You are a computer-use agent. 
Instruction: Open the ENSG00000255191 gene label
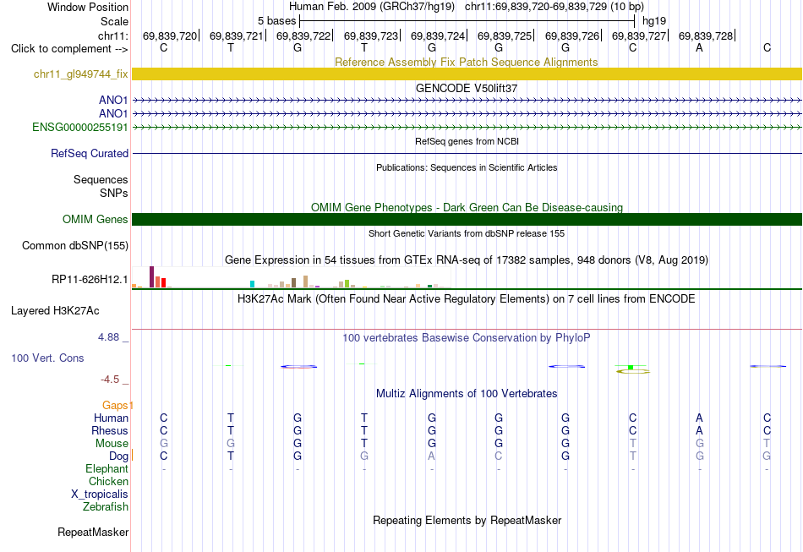[x=80, y=127]
